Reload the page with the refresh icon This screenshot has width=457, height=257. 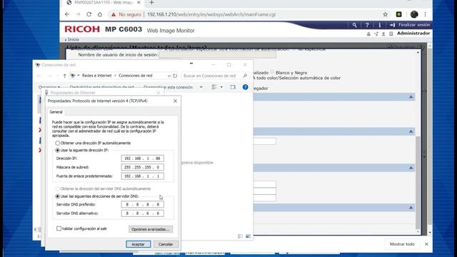pyautogui.click(x=89, y=14)
